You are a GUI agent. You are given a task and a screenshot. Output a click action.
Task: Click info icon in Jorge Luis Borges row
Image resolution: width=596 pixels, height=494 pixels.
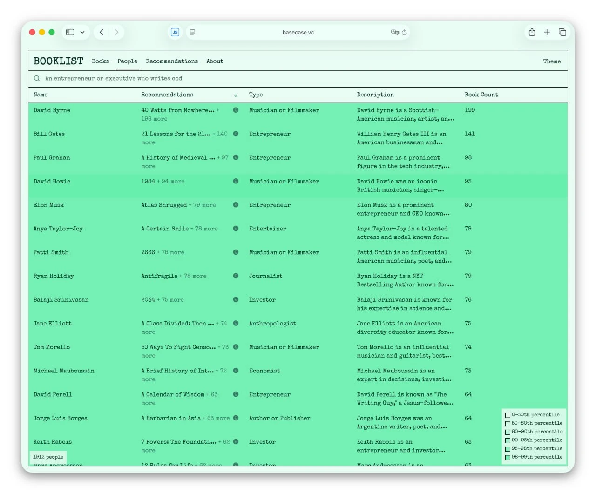pyautogui.click(x=236, y=418)
